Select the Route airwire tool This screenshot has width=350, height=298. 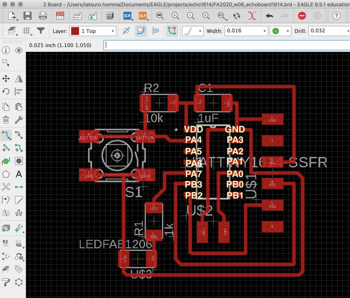coord(6,135)
